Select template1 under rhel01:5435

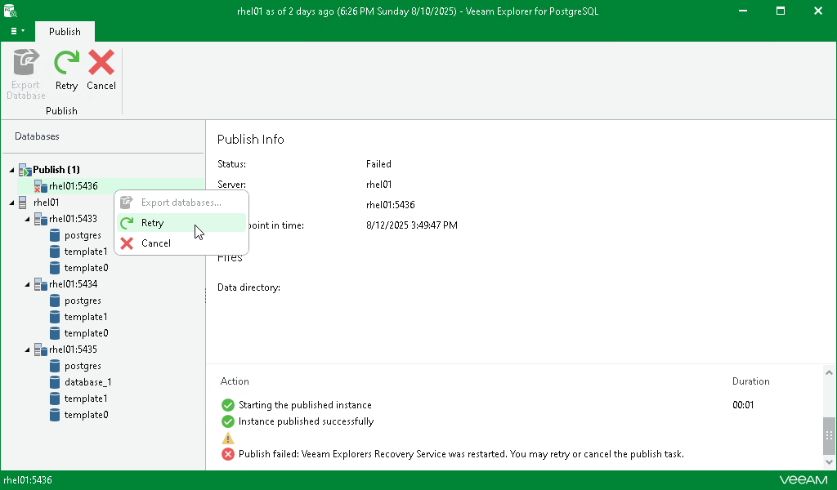[85, 399]
